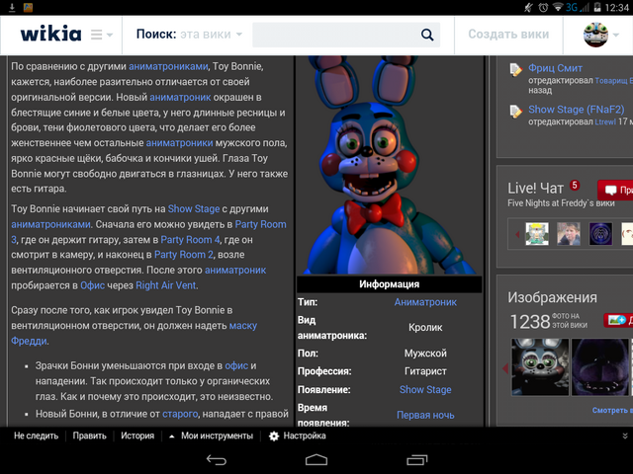
Task: Expand the Wikia hamburger menu
Action: click(x=101, y=35)
